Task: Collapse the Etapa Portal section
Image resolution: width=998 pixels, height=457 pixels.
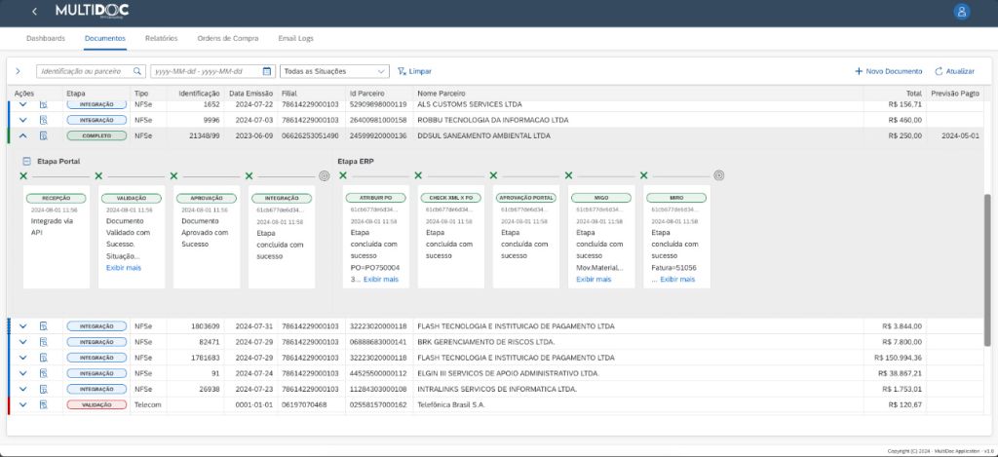Action: [x=26, y=161]
